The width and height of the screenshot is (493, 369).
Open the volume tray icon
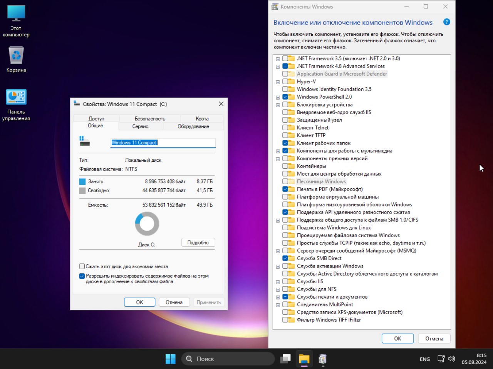451,359
